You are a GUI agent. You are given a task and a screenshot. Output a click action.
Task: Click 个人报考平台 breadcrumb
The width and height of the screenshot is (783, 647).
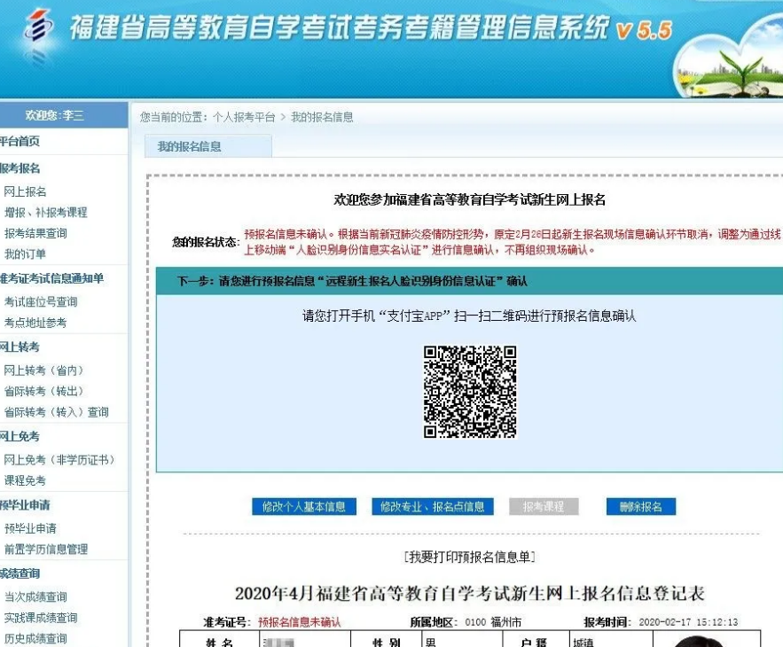[x=244, y=117]
